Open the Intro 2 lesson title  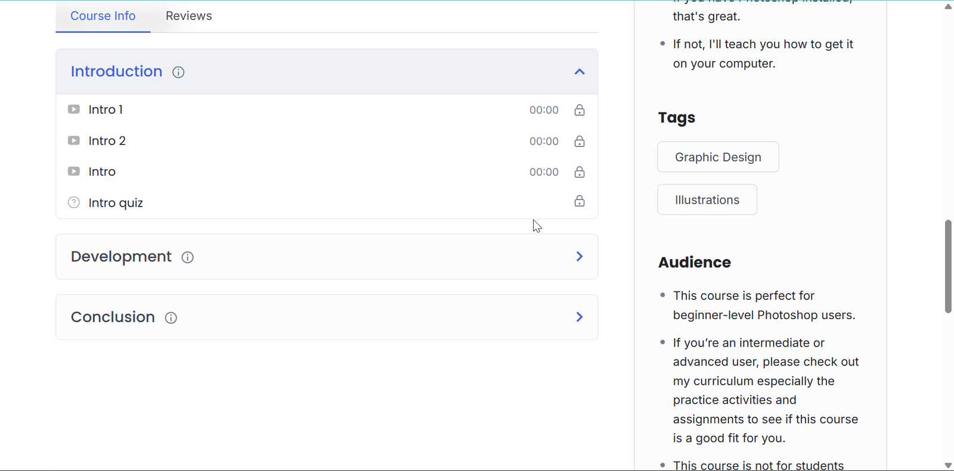pos(107,141)
